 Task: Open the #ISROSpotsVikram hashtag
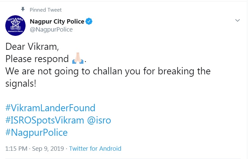(x=45, y=120)
